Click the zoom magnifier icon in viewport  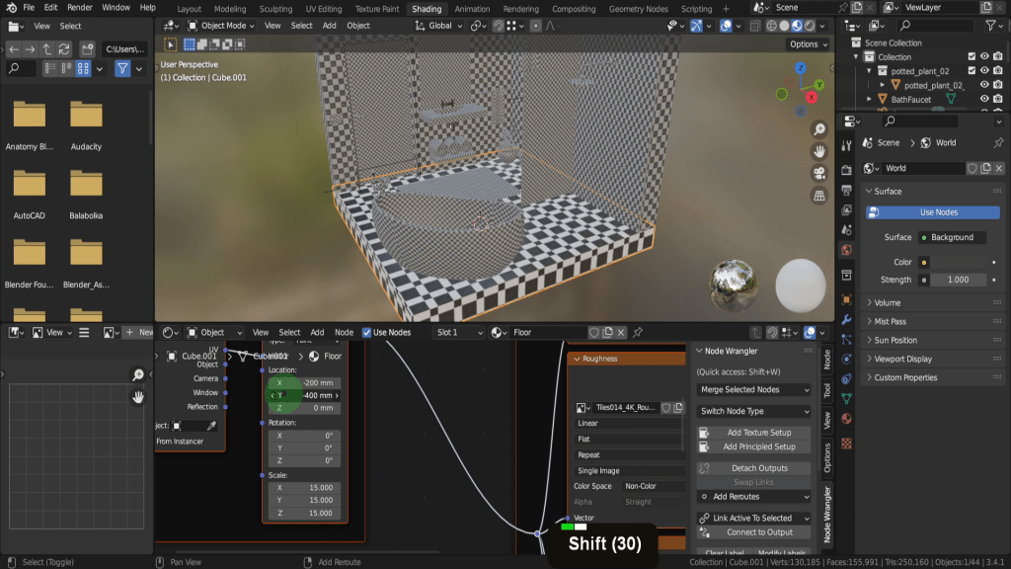(818, 130)
